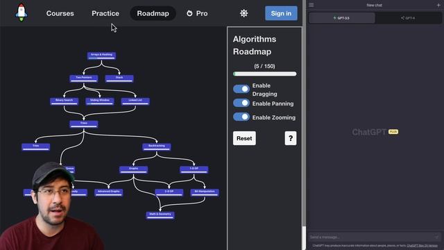Select the Roadmap nav item
This screenshot has height=250, width=444.
(x=153, y=13)
